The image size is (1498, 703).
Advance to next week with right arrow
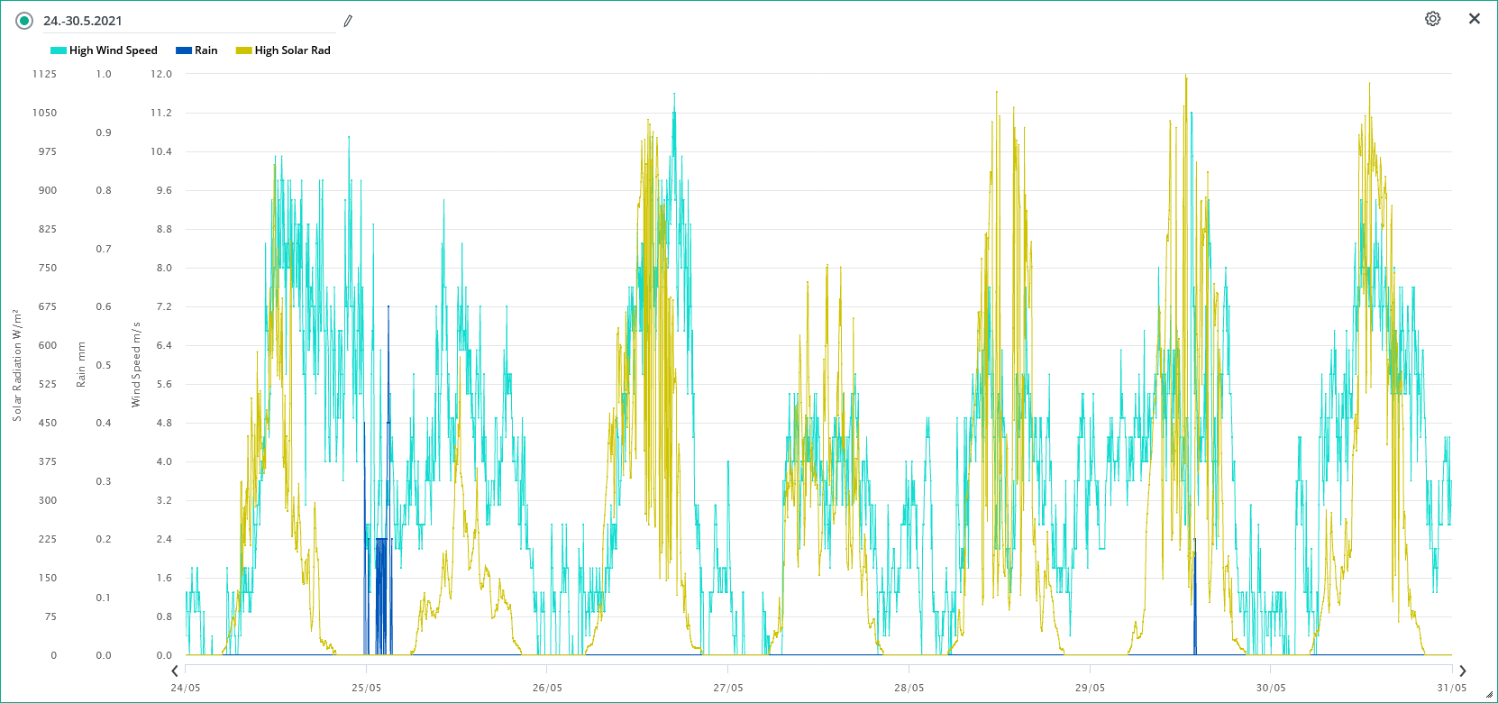tap(1462, 671)
